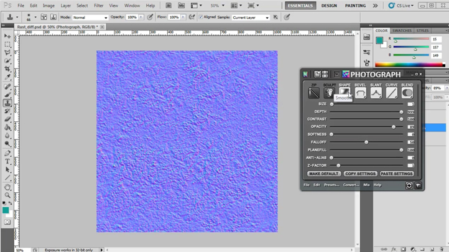This screenshot has width=449, height=252.
Task: Switch to the Swatches tab
Action: 402,30
